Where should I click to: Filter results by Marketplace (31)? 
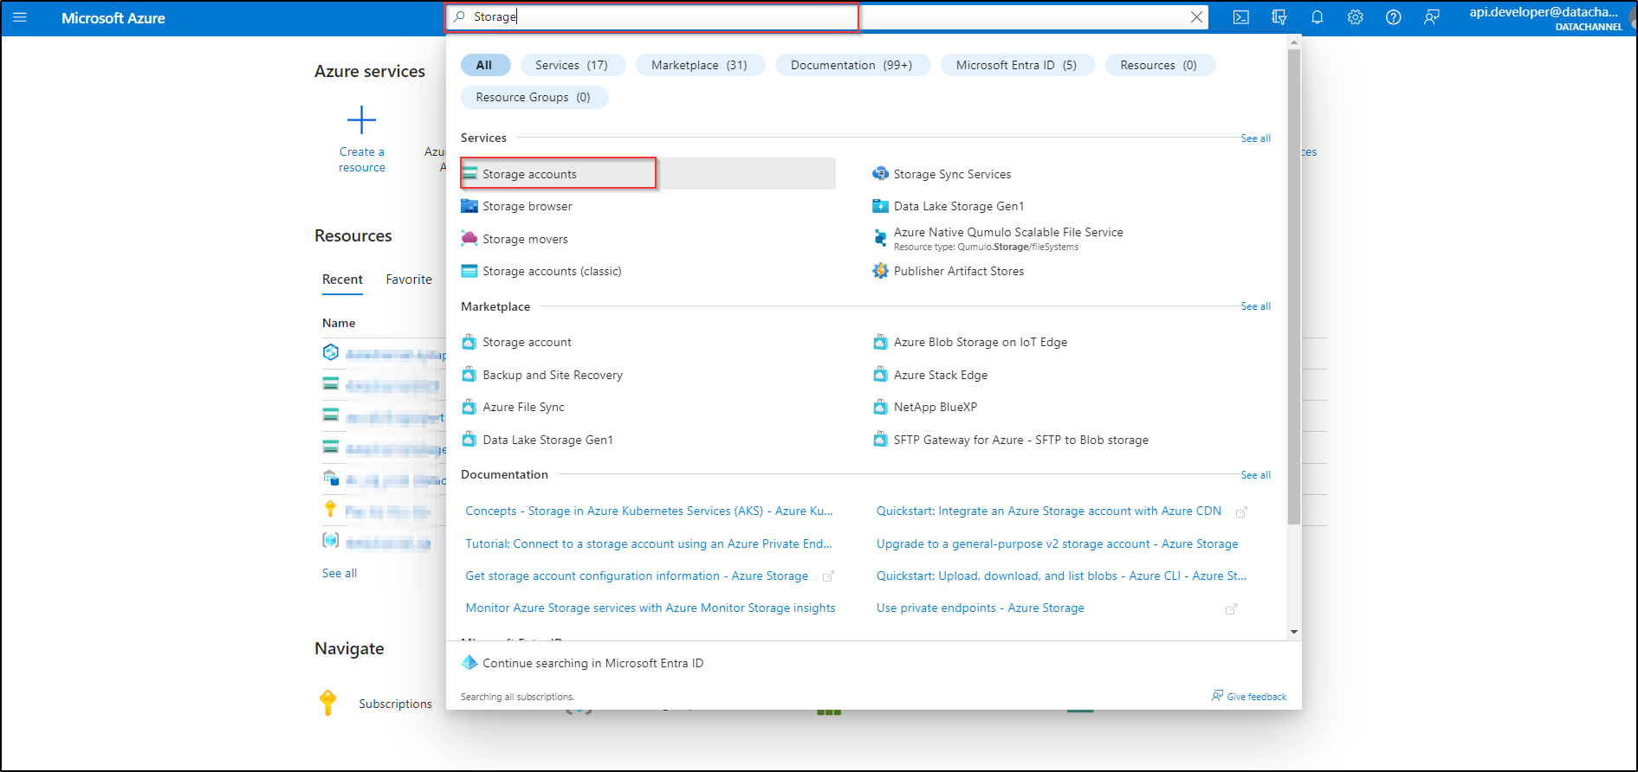[x=699, y=65]
